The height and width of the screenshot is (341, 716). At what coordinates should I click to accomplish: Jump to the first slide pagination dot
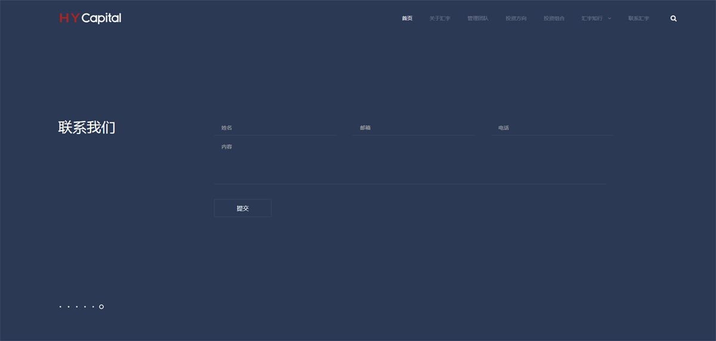point(60,307)
